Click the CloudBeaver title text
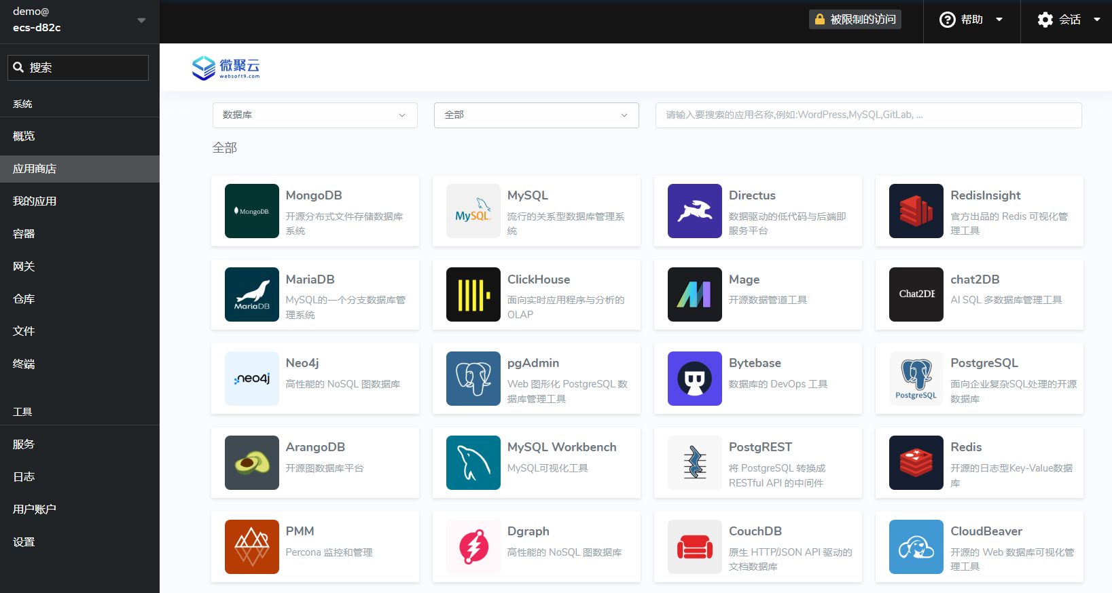 tap(986, 531)
